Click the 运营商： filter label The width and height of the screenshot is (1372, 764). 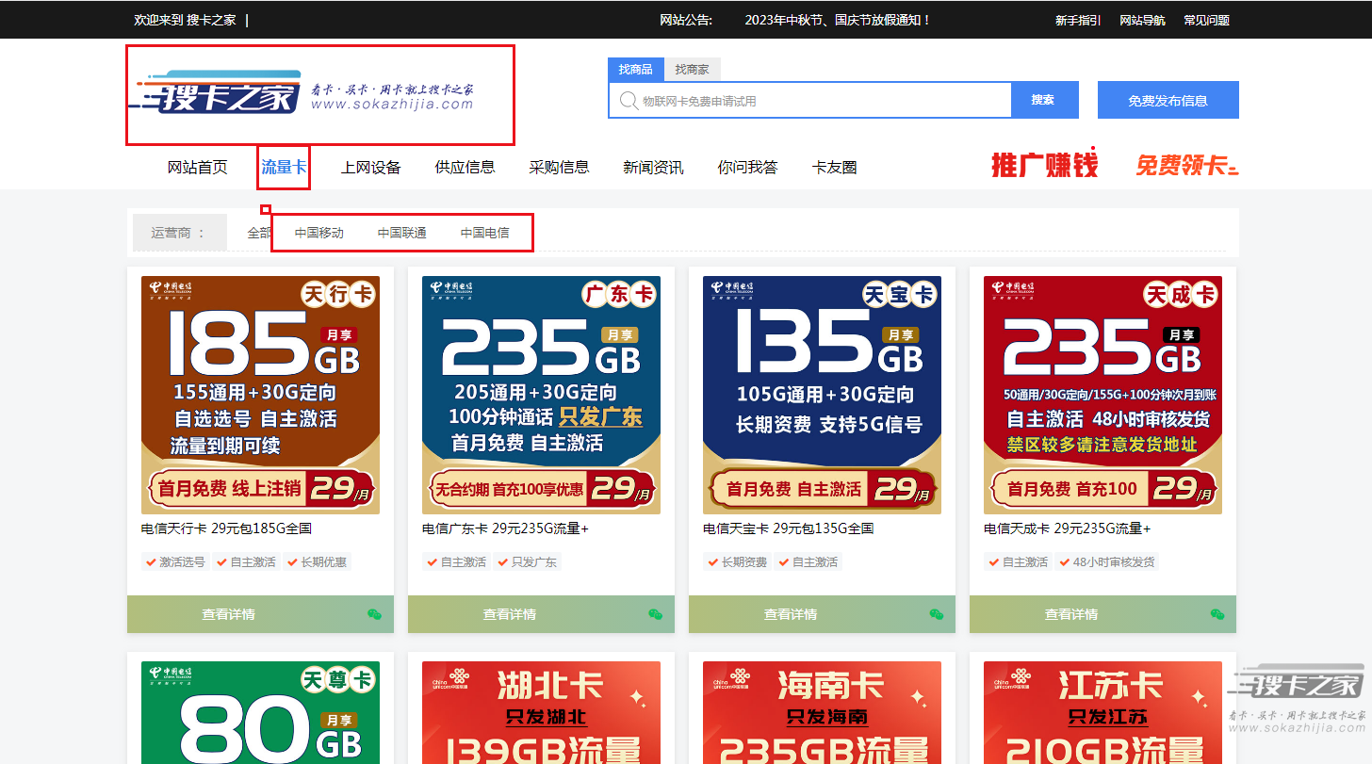coord(179,233)
